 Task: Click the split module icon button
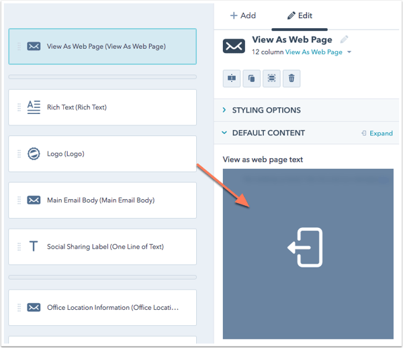click(232, 78)
